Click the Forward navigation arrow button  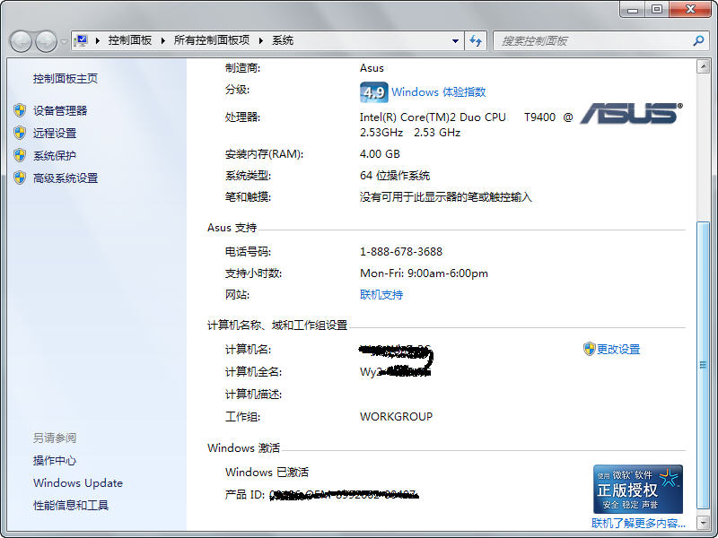pos(47,41)
